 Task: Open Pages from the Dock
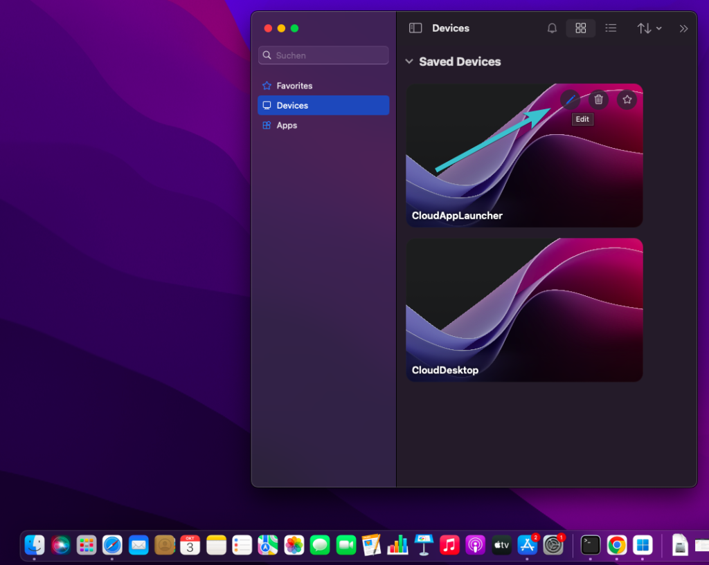click(372, 545)
